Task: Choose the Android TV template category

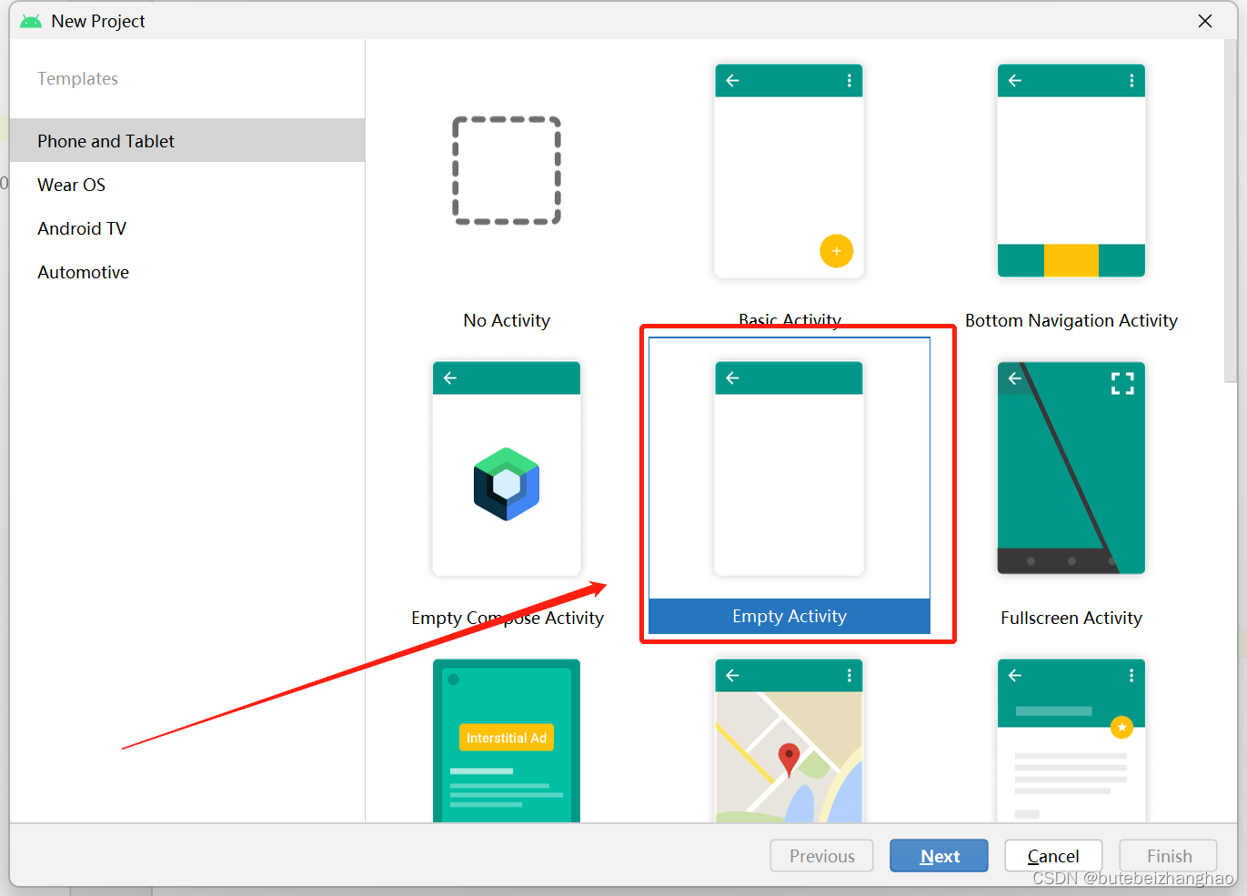Action: (187, 228)
